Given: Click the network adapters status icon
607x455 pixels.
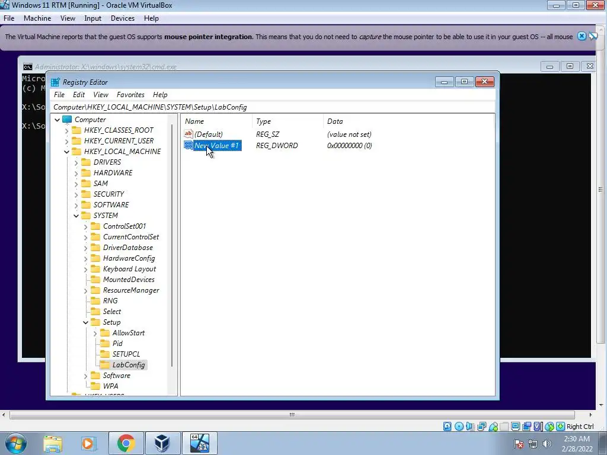Looking at the screenshot, I should click(x=481, y=427).
